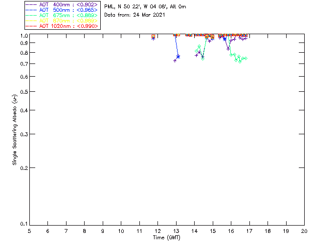
Task: Click the 0.1 label on the y-axis
Action: [x=24, y=224]
